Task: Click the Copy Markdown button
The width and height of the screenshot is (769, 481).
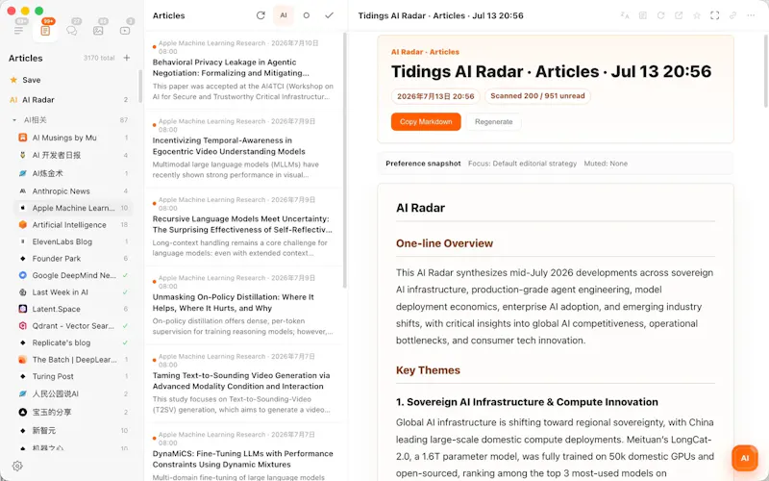Action: pyautogui.click(x=426, y=122)
